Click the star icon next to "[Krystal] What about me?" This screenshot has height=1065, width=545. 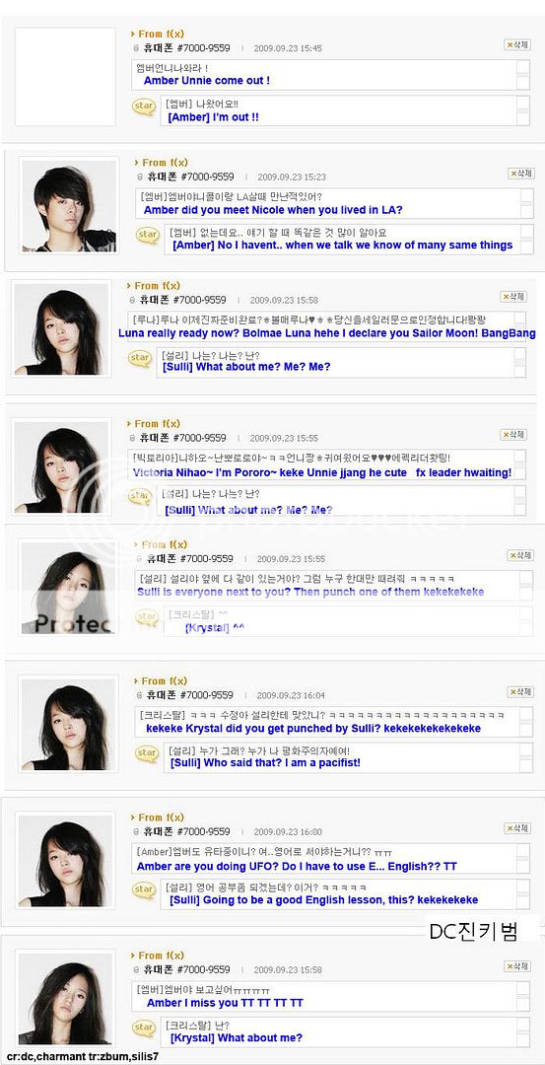pos(145,1029)
